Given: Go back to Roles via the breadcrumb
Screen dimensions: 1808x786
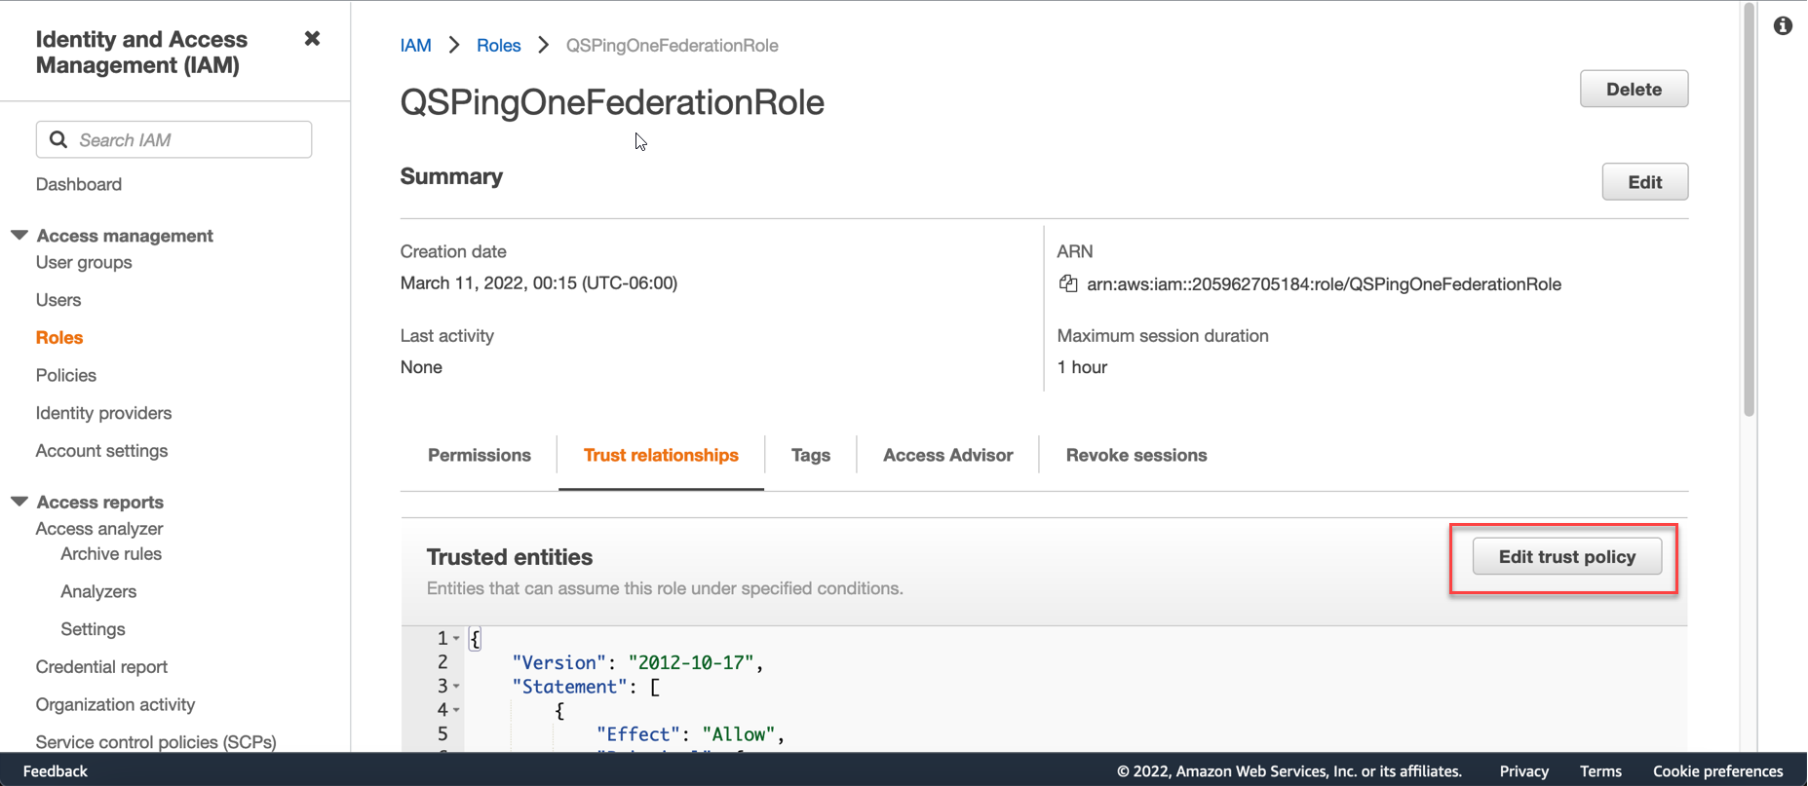Looking at the screenshot, I should point(499,45).
